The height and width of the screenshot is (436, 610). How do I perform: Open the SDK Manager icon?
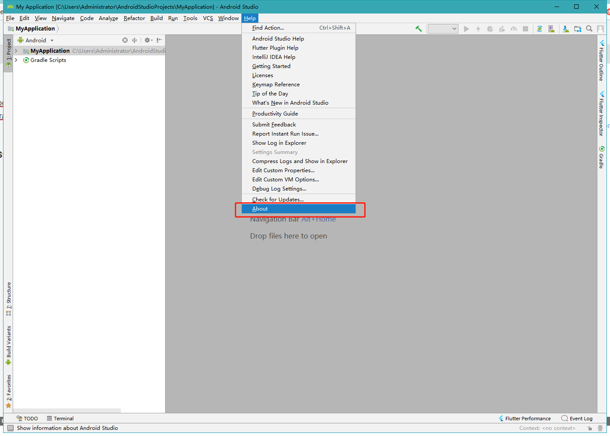pos(566,29)
